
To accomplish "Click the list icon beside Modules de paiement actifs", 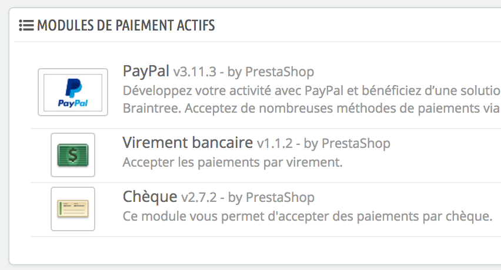I will pos(26,25).
